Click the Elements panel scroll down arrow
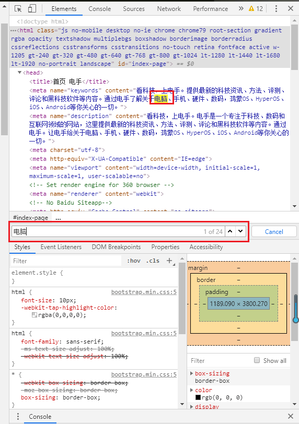 [294, 206]
